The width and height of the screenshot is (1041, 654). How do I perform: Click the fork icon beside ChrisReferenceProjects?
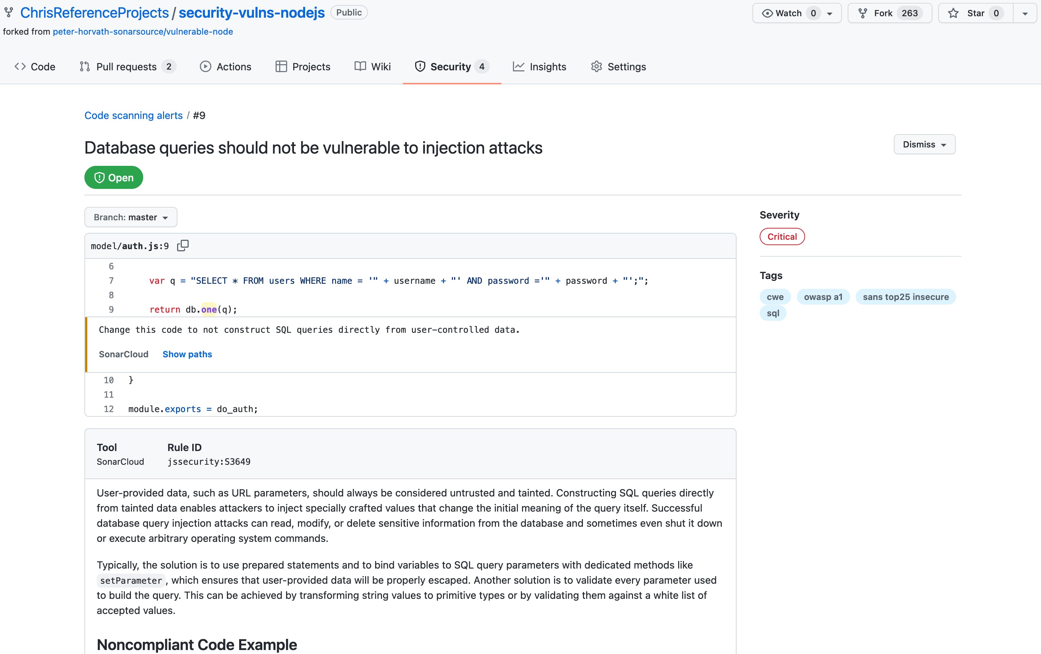[x=9, y=12]
